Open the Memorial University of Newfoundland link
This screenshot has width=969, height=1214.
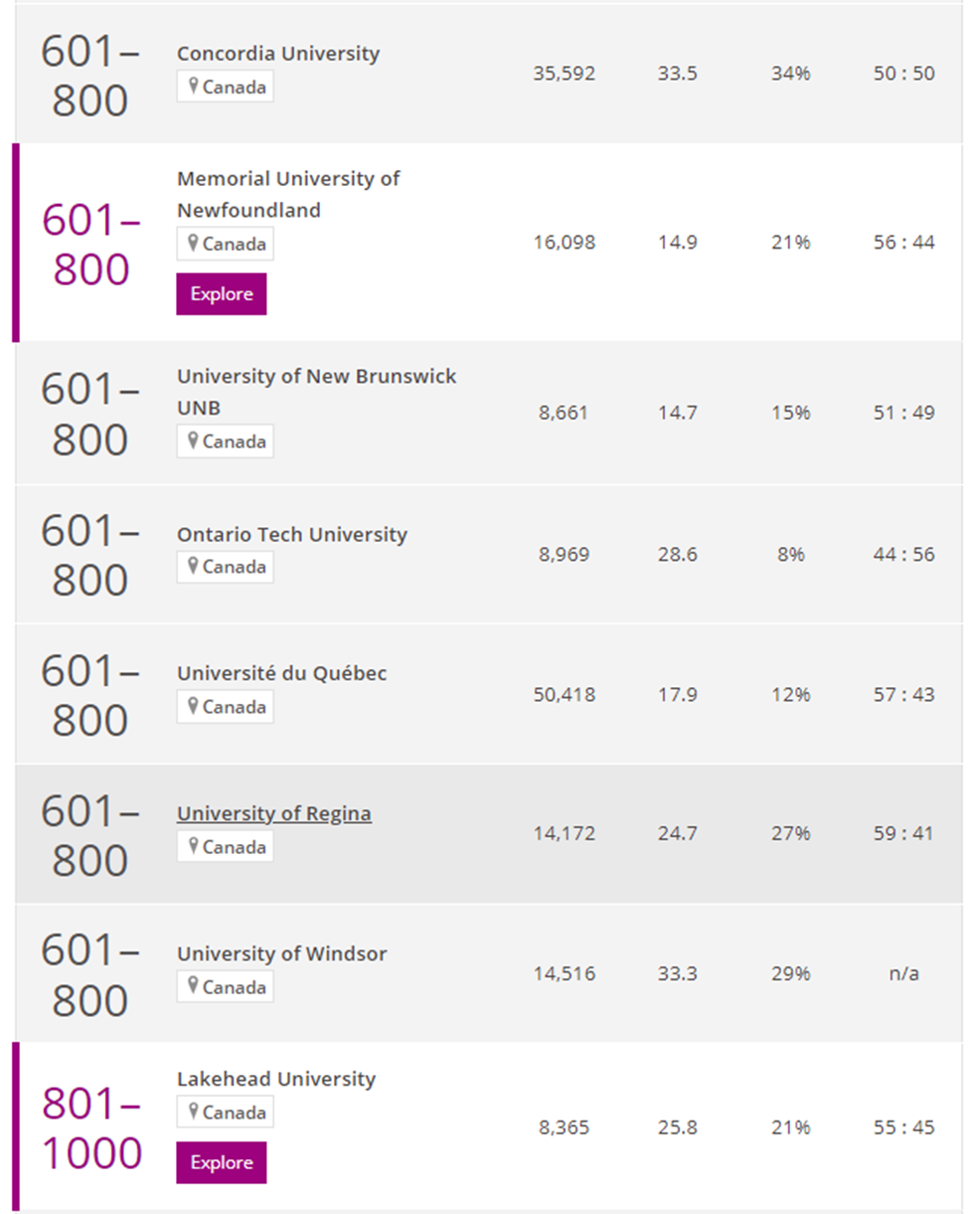point(288,194)
